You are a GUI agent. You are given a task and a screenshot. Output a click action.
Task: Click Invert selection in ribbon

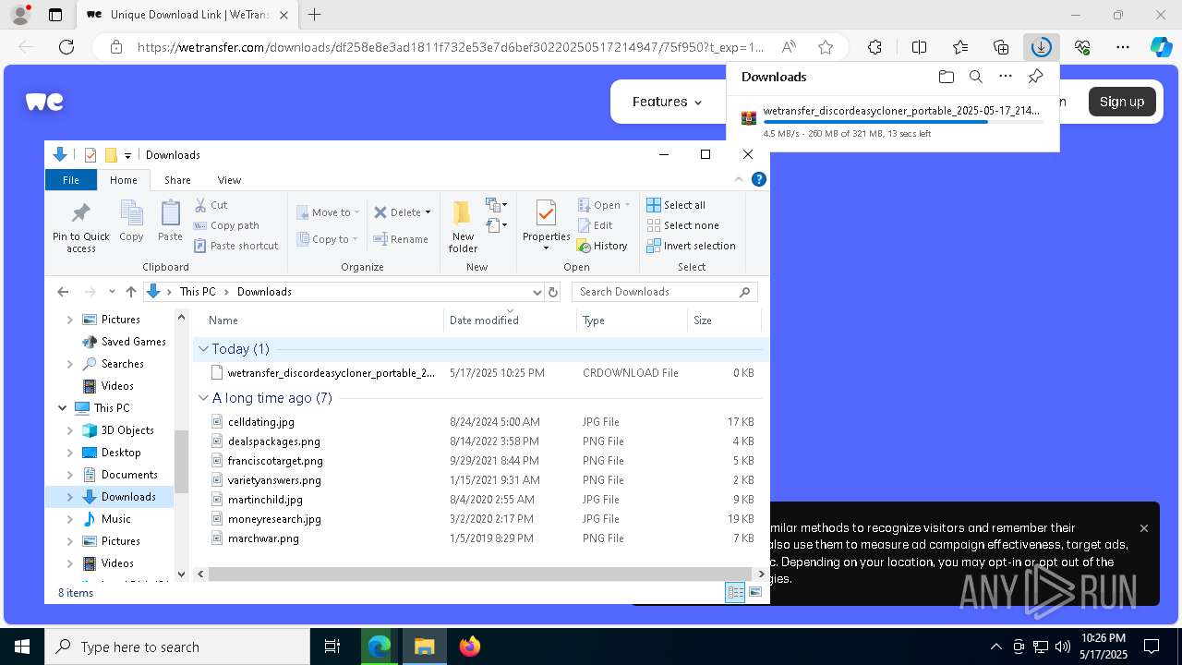tap(691, 246)
